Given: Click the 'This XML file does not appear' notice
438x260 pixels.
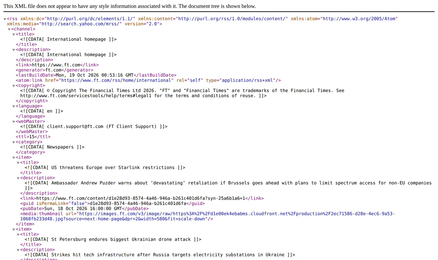Looking at the screenshot, I should (129, 6).
